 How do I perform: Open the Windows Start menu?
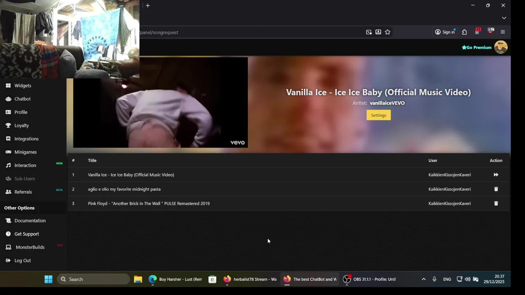pyautogui.click(x=48, y=279)
